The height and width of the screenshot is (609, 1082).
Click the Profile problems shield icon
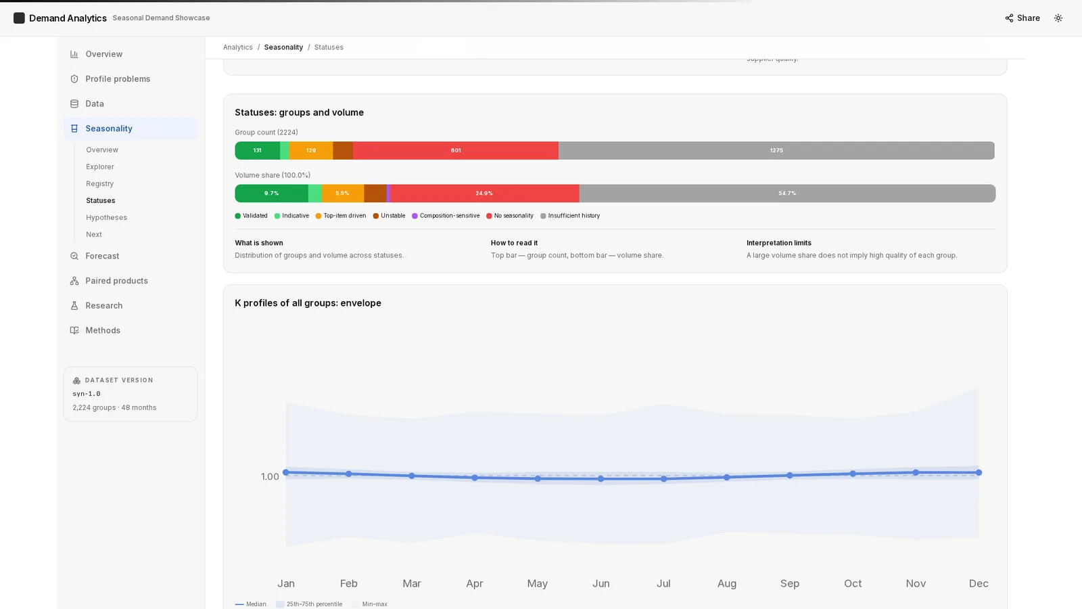point(74,79)
